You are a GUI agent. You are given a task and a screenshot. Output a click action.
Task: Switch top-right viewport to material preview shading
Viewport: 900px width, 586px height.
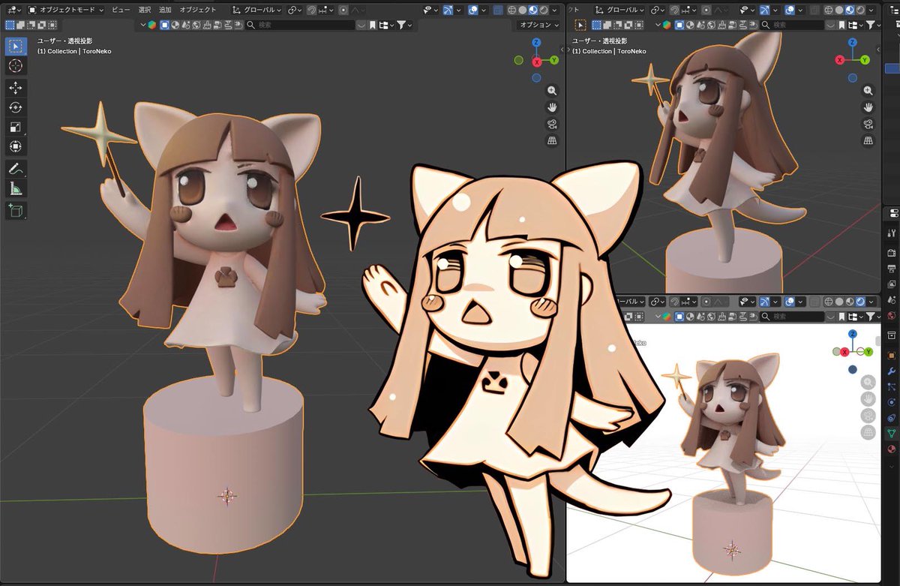pos(850,11)
